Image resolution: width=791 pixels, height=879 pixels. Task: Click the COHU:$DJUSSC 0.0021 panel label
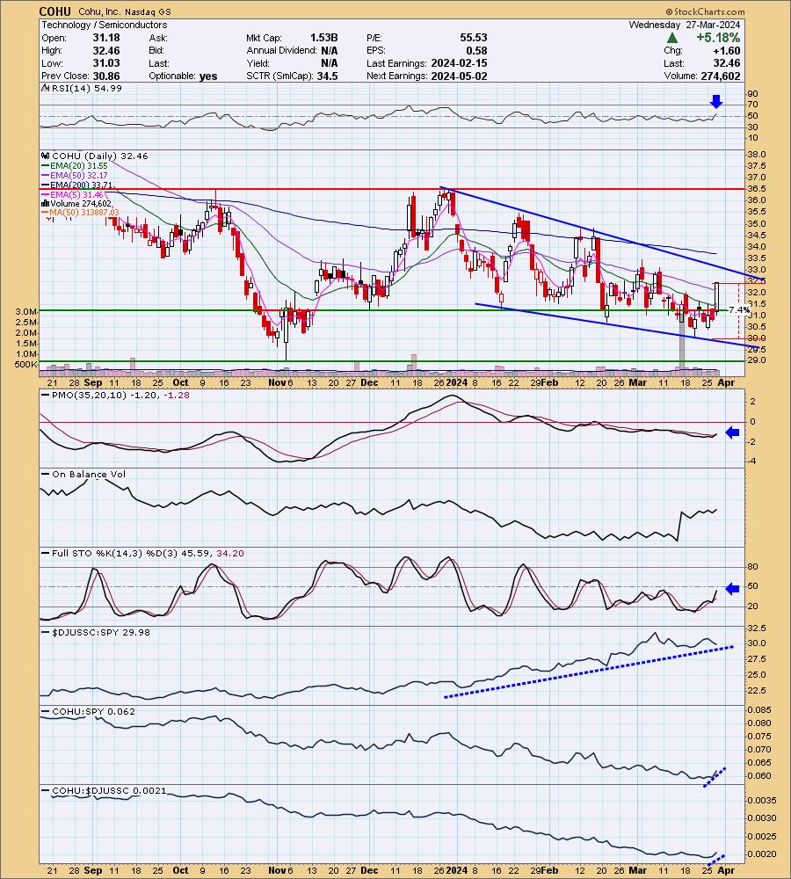pos(105,790)
